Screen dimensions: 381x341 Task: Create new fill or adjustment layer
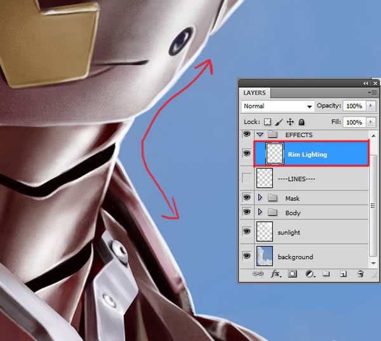[x=311, y=274]
